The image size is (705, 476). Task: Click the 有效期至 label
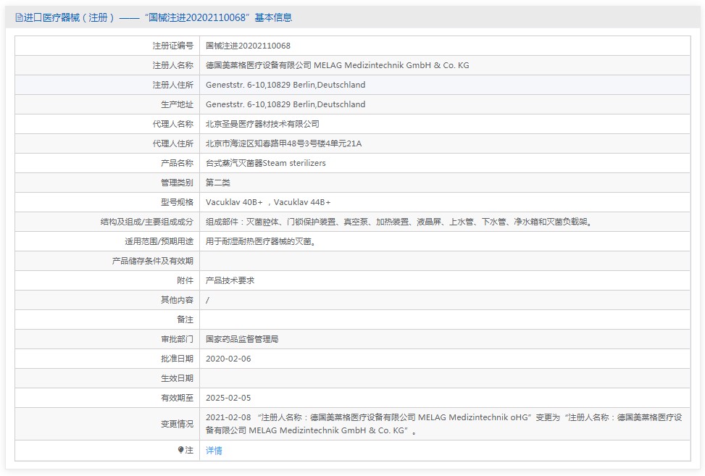(177, 398)
